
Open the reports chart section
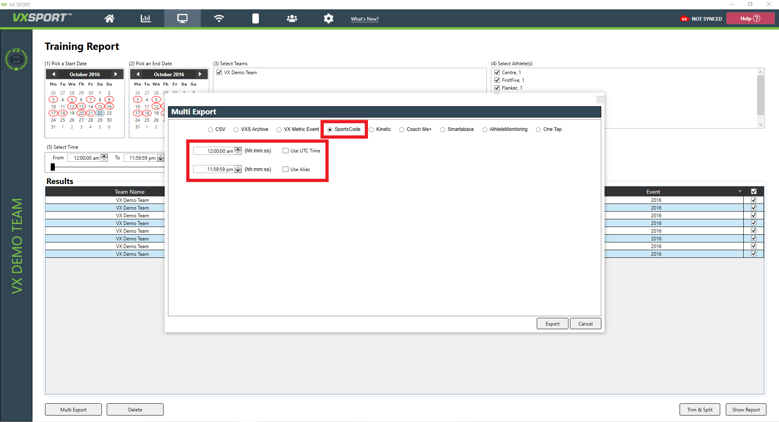146,18
